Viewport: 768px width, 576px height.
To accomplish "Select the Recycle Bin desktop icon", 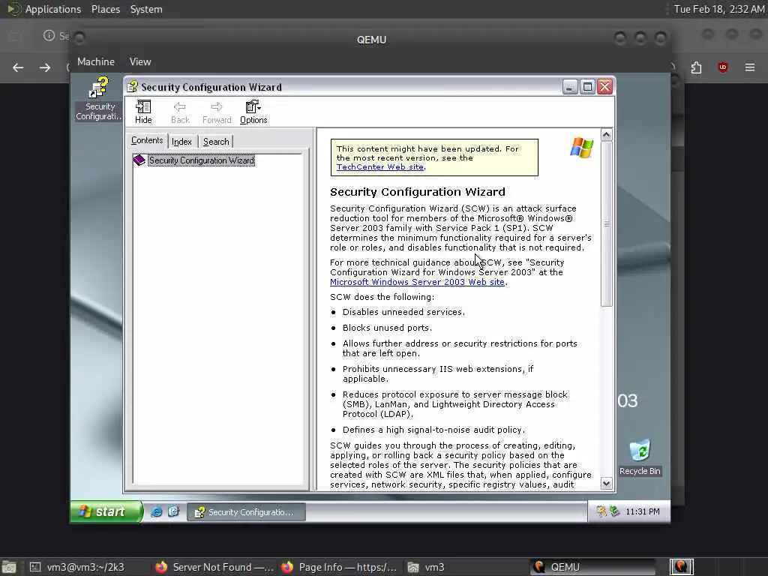I will 640,457.
